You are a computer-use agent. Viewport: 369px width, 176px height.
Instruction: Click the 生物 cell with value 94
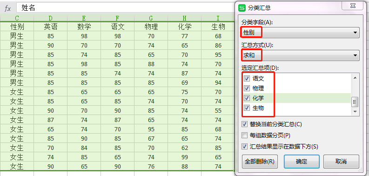pyautogui.click(x=218, y=83)
